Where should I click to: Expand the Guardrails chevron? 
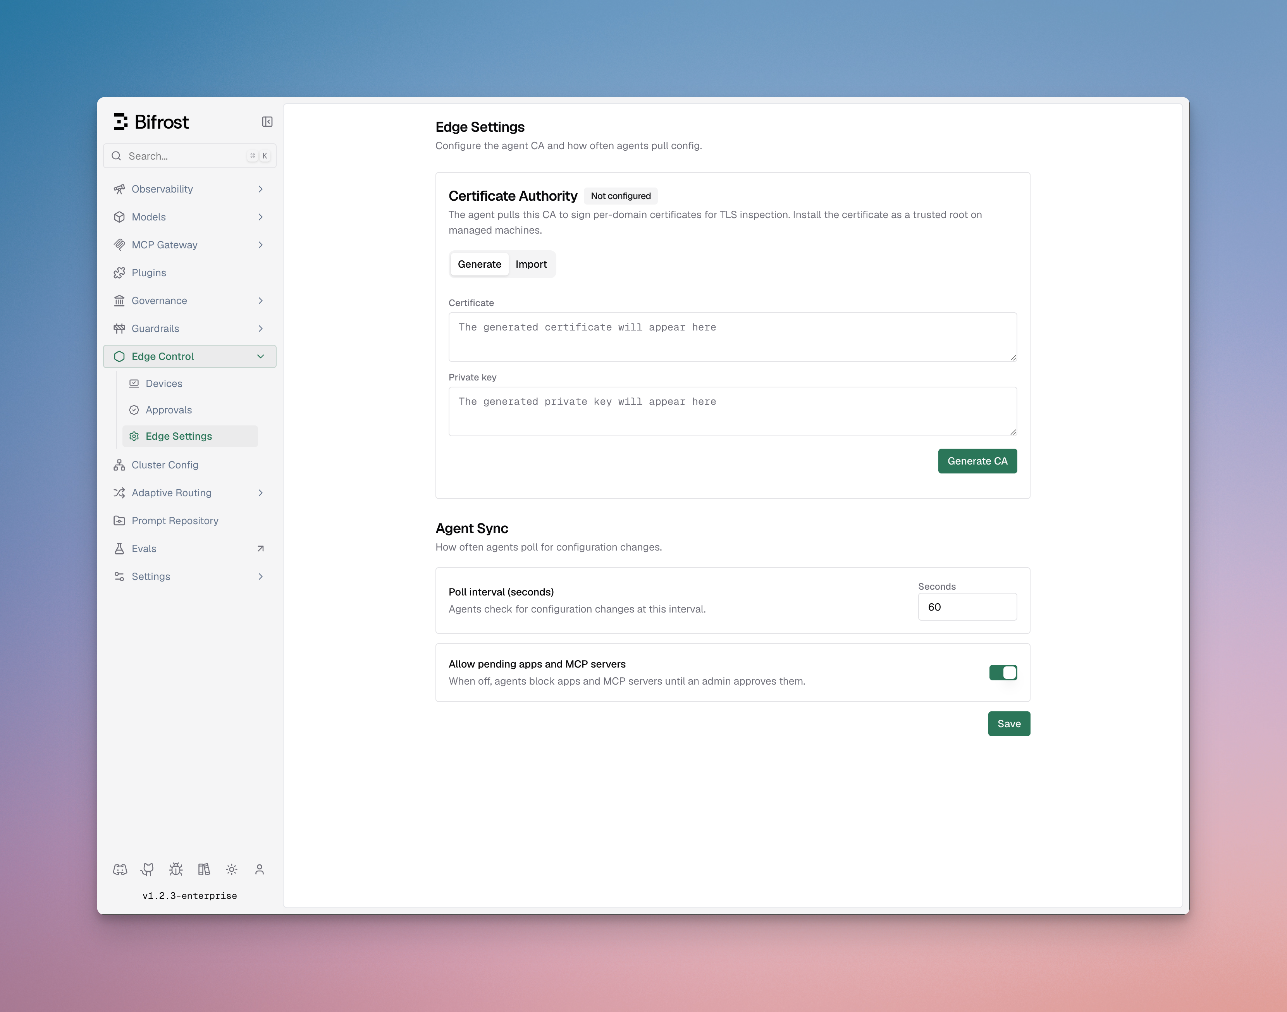coord(261,328)
